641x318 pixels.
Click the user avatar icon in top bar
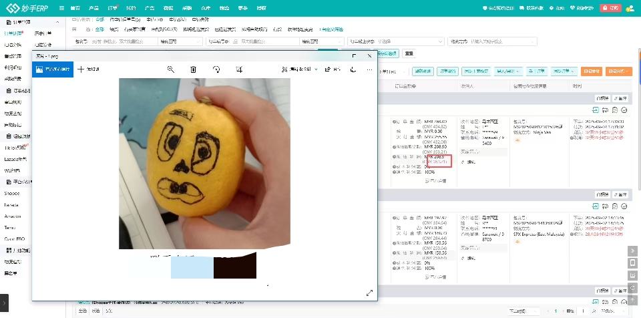point(630,8)
